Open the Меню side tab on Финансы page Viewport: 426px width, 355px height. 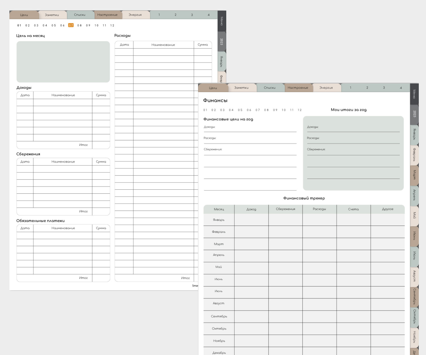click(x=414, y=94)
